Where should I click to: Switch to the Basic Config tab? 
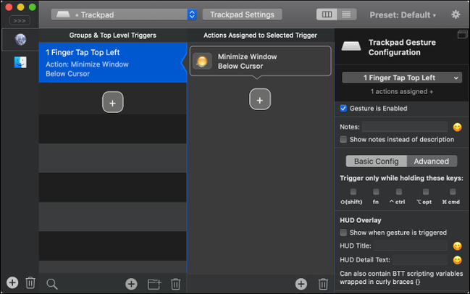376,161
